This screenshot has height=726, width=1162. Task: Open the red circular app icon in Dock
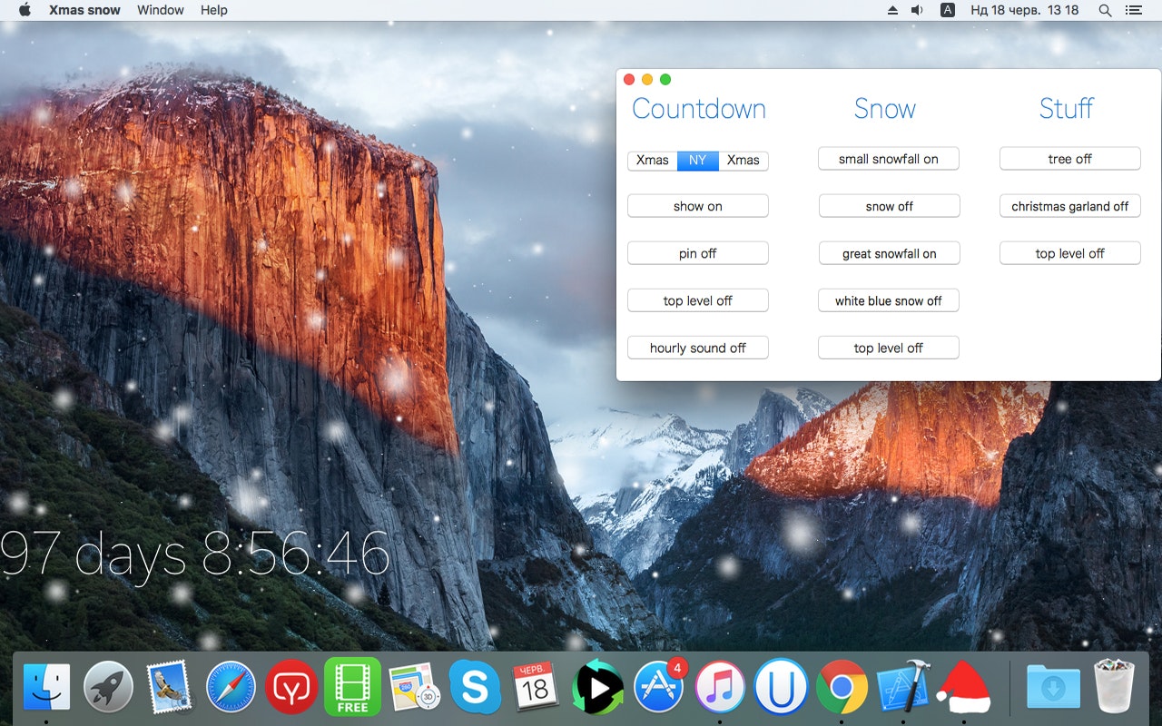pyautogui.click(x=291, y=686)
